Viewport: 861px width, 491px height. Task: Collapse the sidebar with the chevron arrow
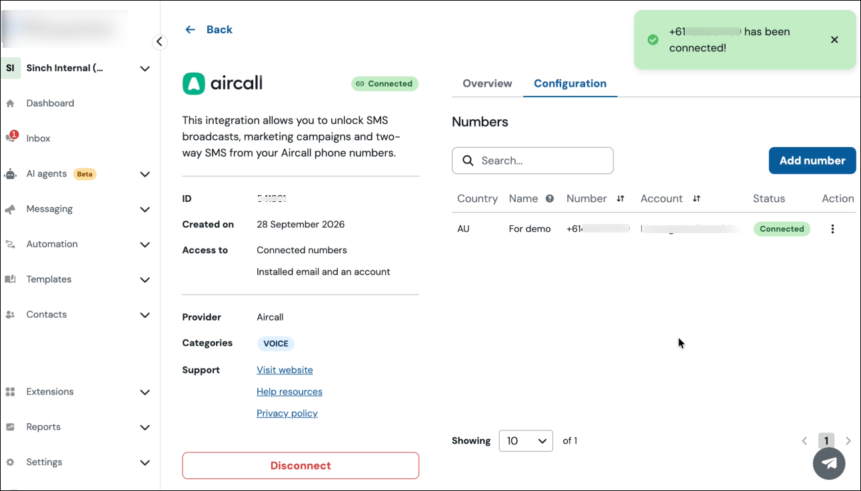(159, 42)
